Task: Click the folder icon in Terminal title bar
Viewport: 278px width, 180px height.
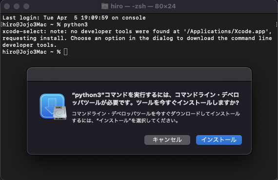Action: pos(104,6)
